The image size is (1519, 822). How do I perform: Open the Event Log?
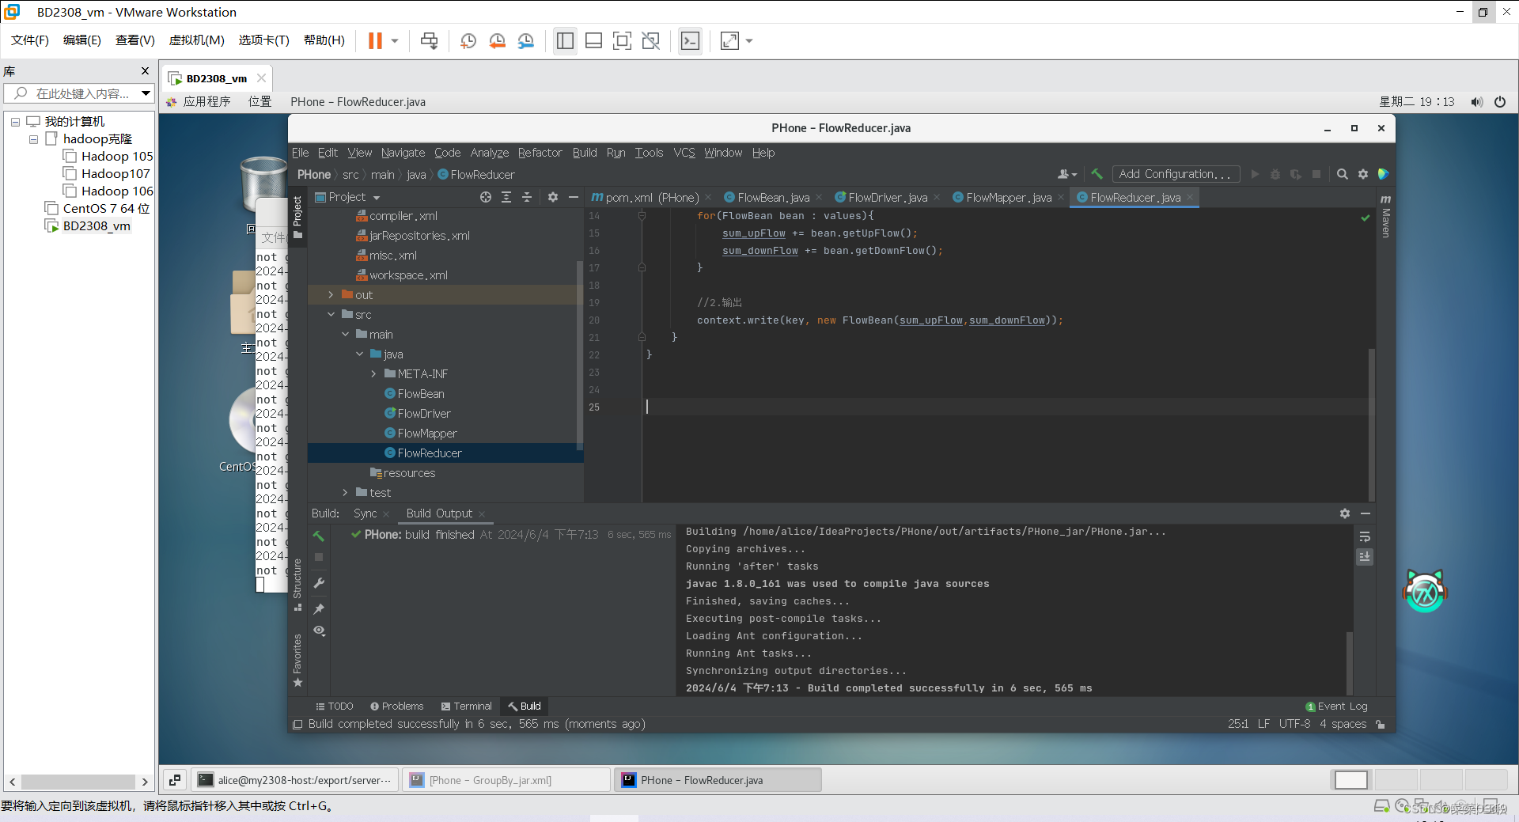click(x=1336, y=706)
